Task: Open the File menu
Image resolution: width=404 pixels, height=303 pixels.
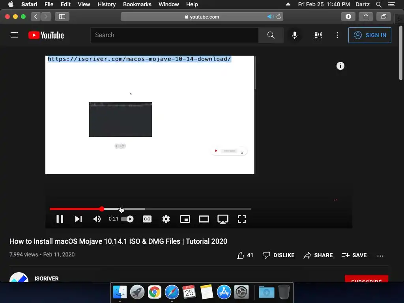Action: [x=49, y=4]
